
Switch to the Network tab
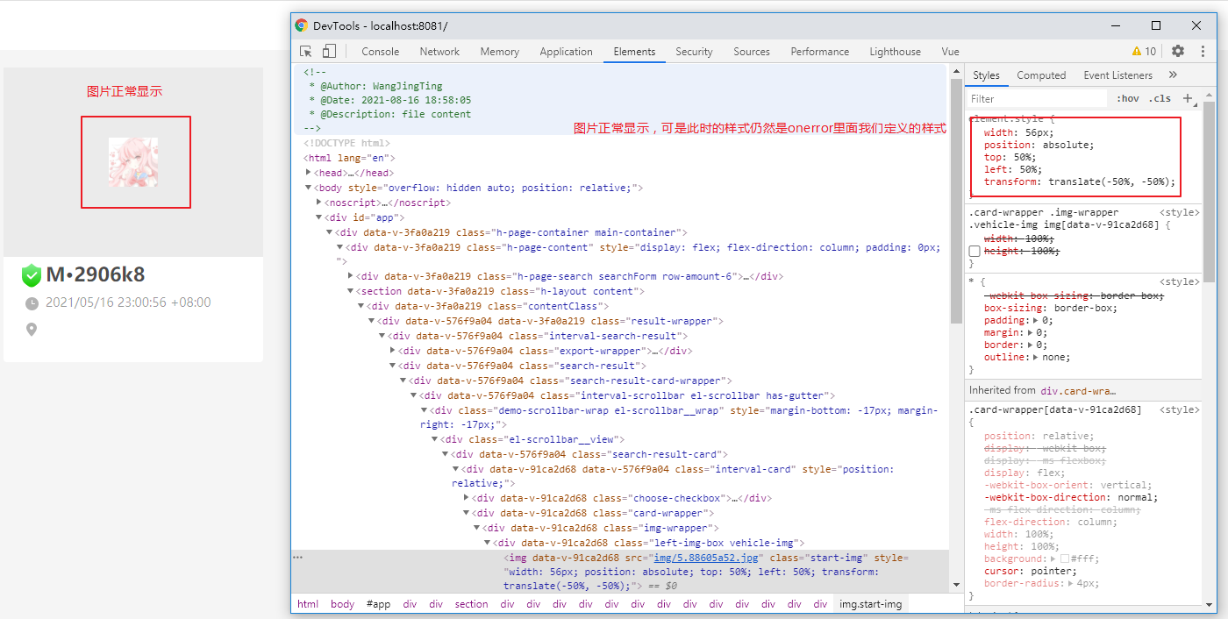click(x=439, y=52)
